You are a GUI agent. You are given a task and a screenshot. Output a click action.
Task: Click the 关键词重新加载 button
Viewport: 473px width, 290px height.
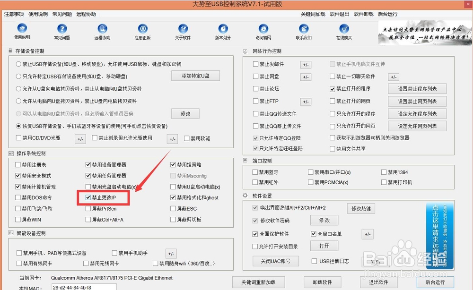point(259,282)
